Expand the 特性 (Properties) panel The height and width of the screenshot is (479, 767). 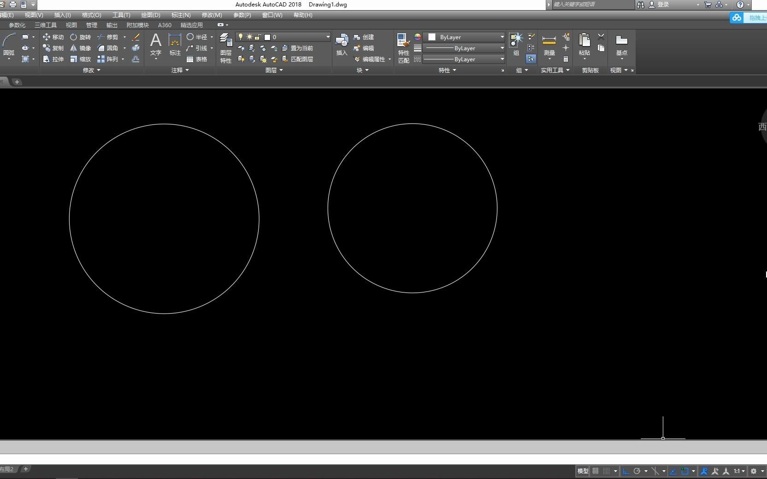click(x=448, y=70)
